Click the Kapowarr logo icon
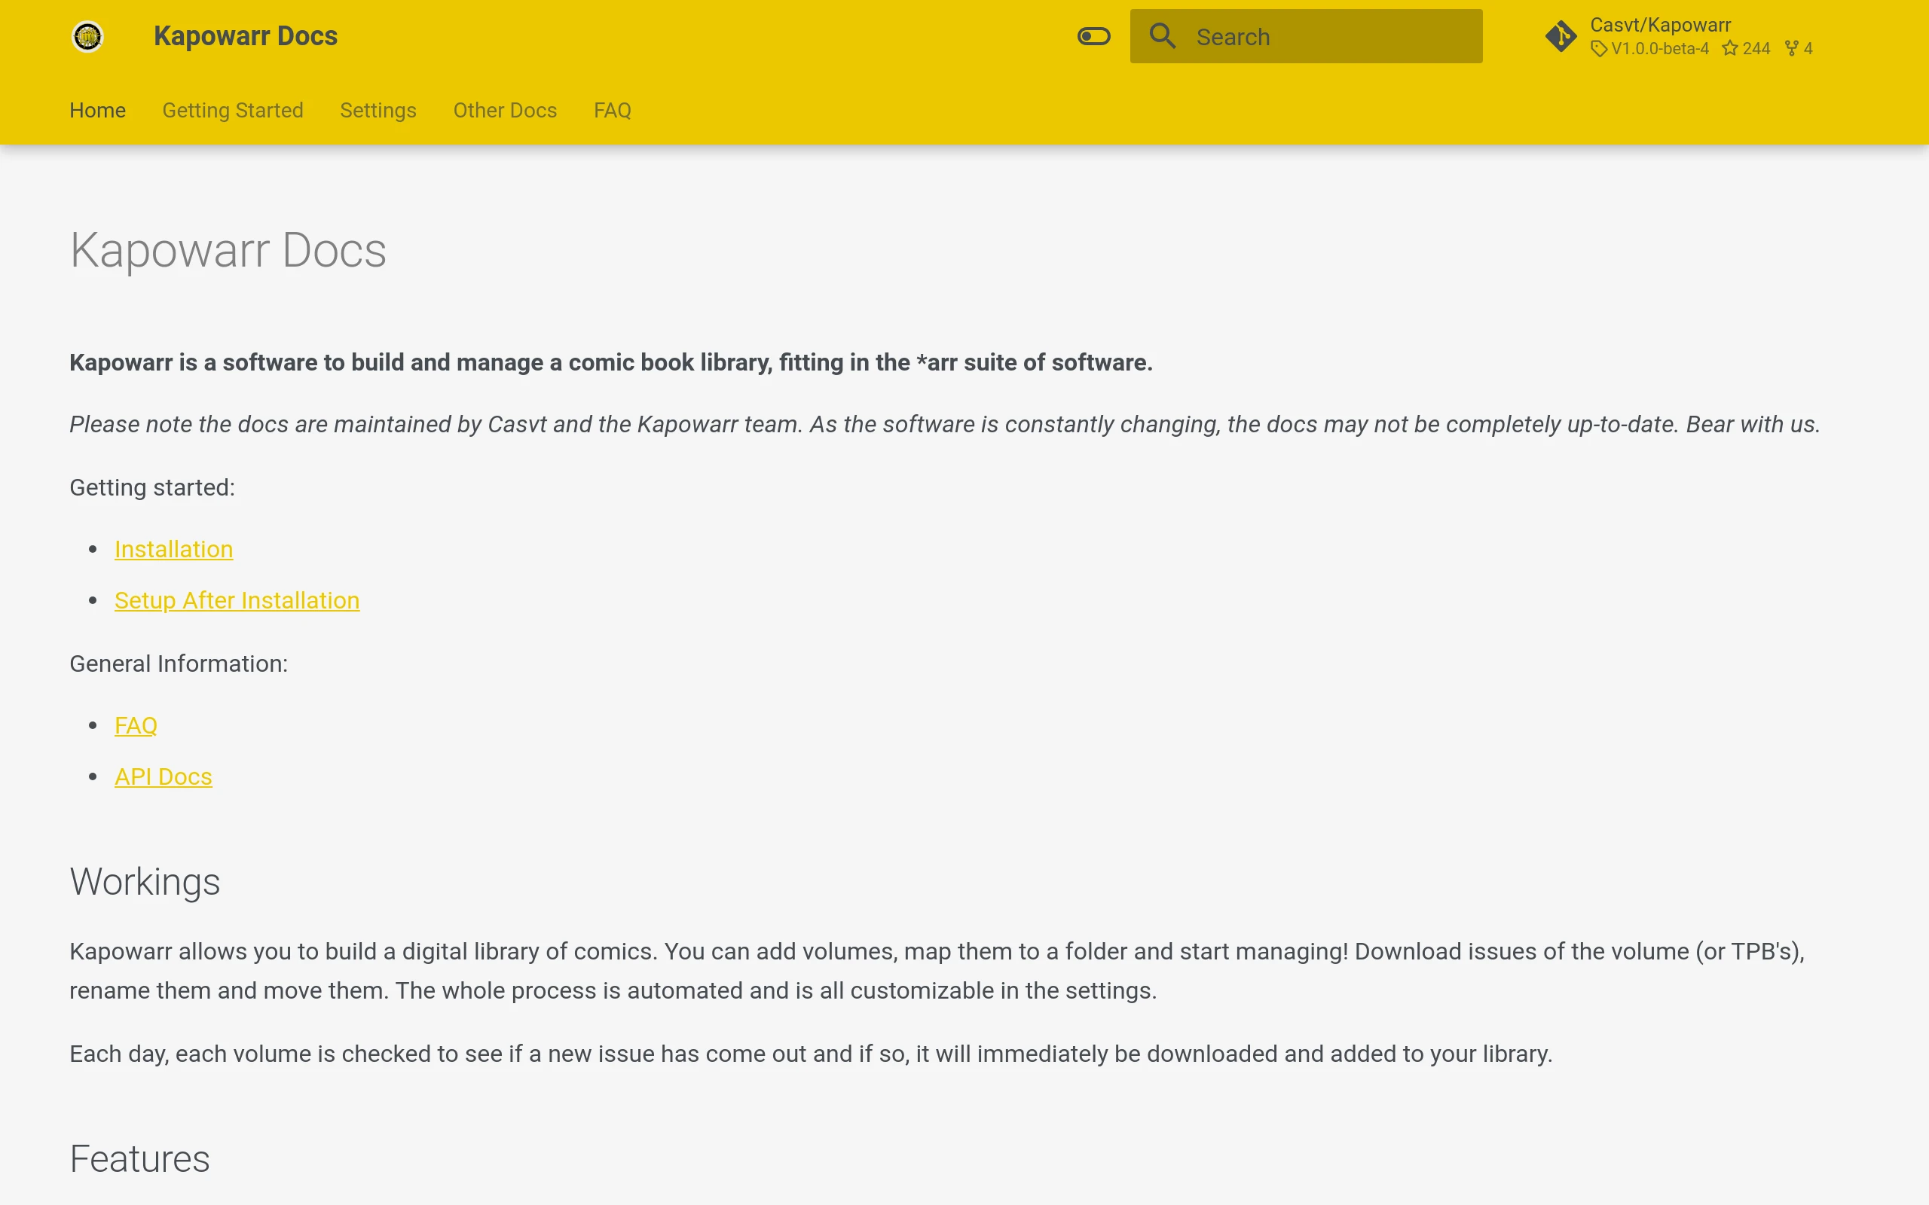The image size is (1929, 1205). (87, 37)
